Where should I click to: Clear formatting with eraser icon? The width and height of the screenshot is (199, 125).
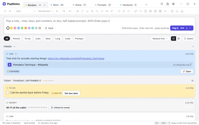click(182, 11)
